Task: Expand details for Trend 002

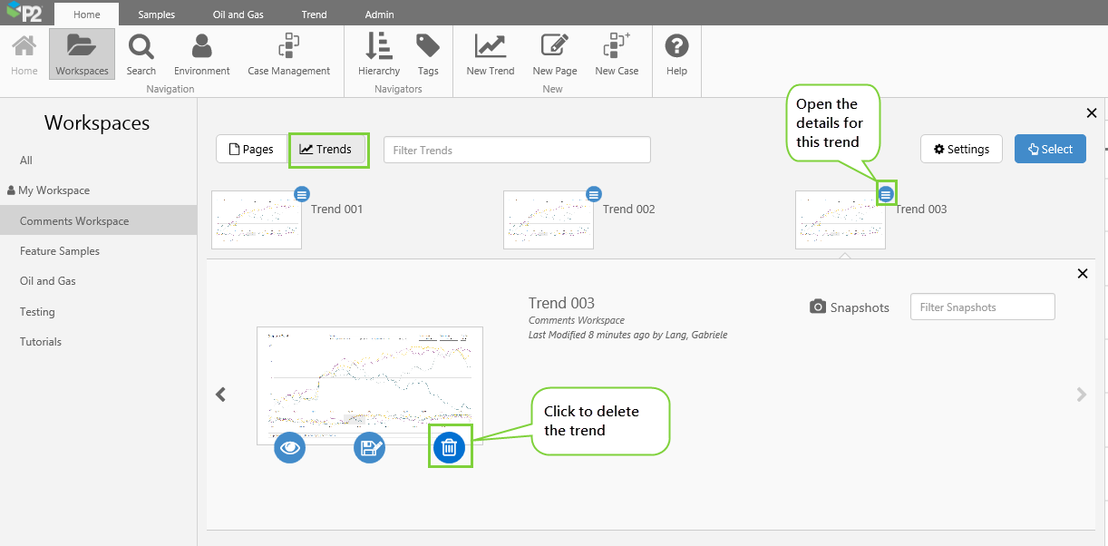Action: point(594,194)
